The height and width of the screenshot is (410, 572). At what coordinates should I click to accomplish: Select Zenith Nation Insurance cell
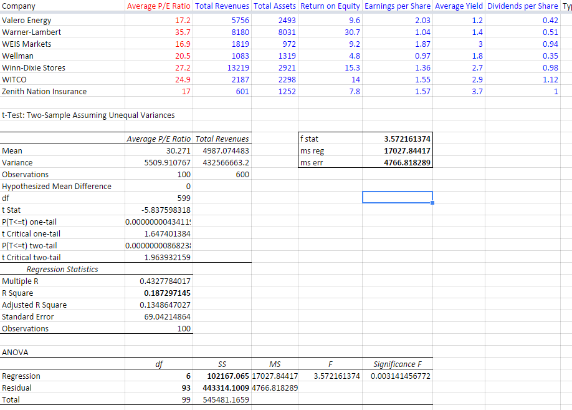(x=44, y=92)
